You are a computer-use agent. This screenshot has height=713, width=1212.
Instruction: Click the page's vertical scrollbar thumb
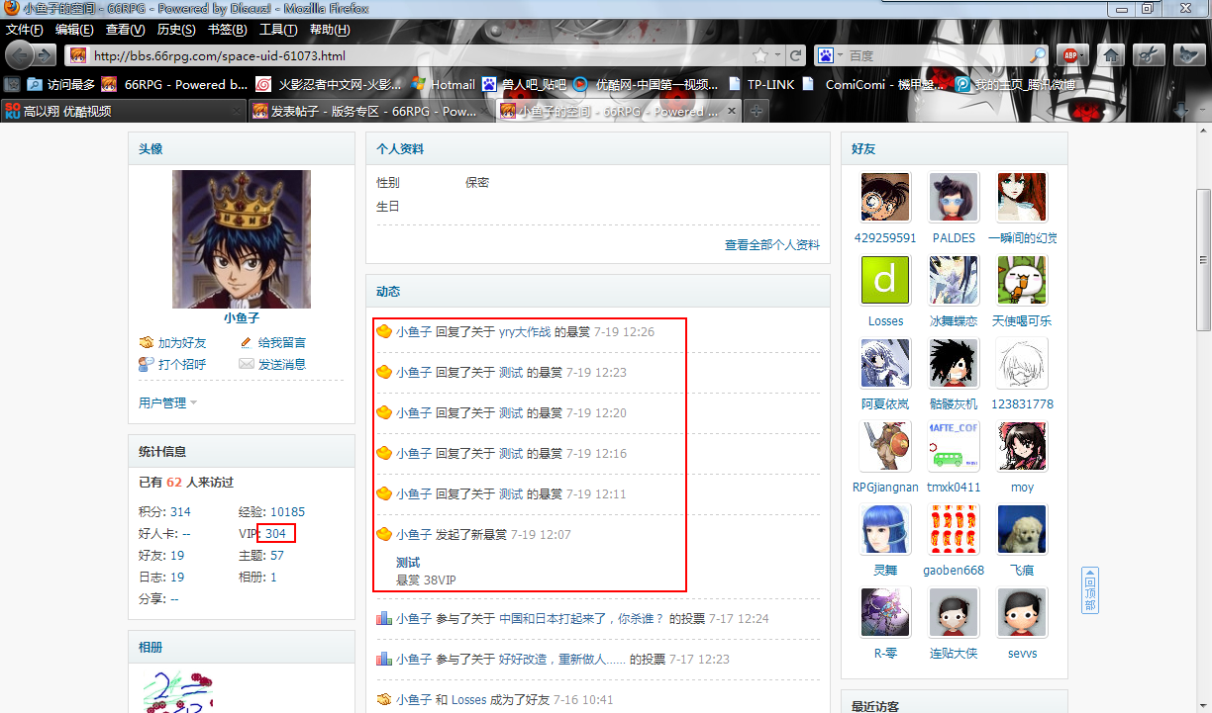pos(1203,259)
